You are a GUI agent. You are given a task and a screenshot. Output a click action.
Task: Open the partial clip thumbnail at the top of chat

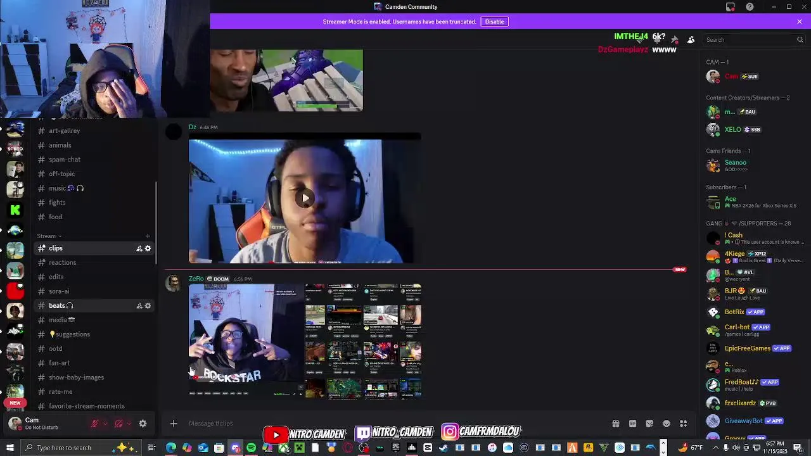(x=286, y=80)
